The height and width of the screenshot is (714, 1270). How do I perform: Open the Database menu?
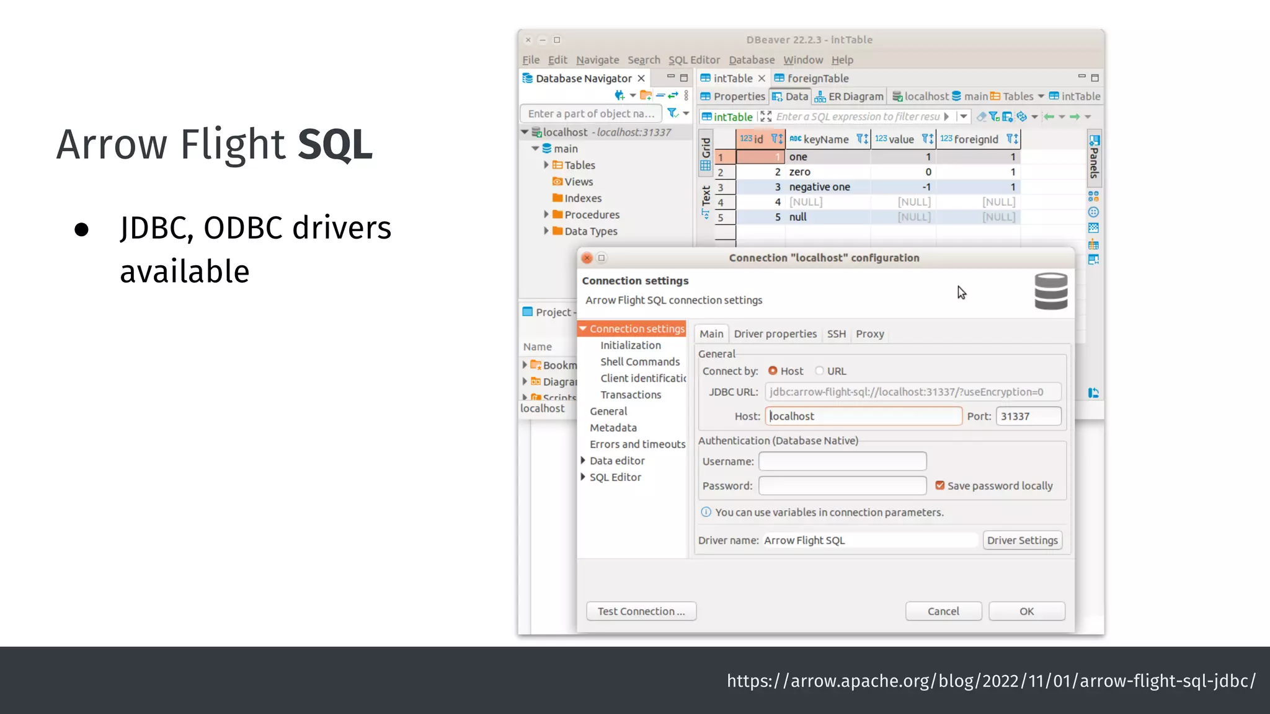click(752, 59)
